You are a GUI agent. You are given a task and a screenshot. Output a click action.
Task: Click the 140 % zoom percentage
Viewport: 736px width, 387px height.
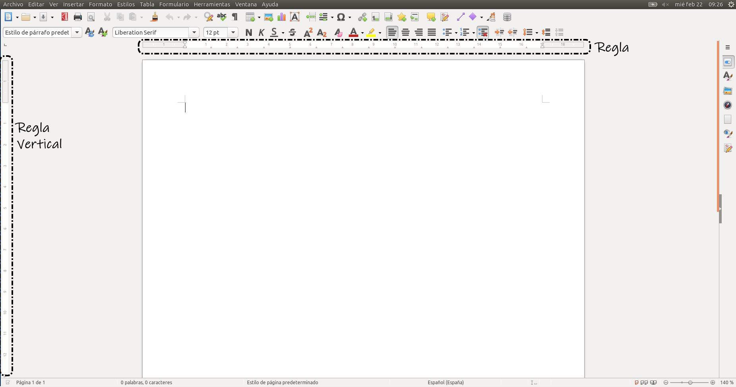coord(727,383)
